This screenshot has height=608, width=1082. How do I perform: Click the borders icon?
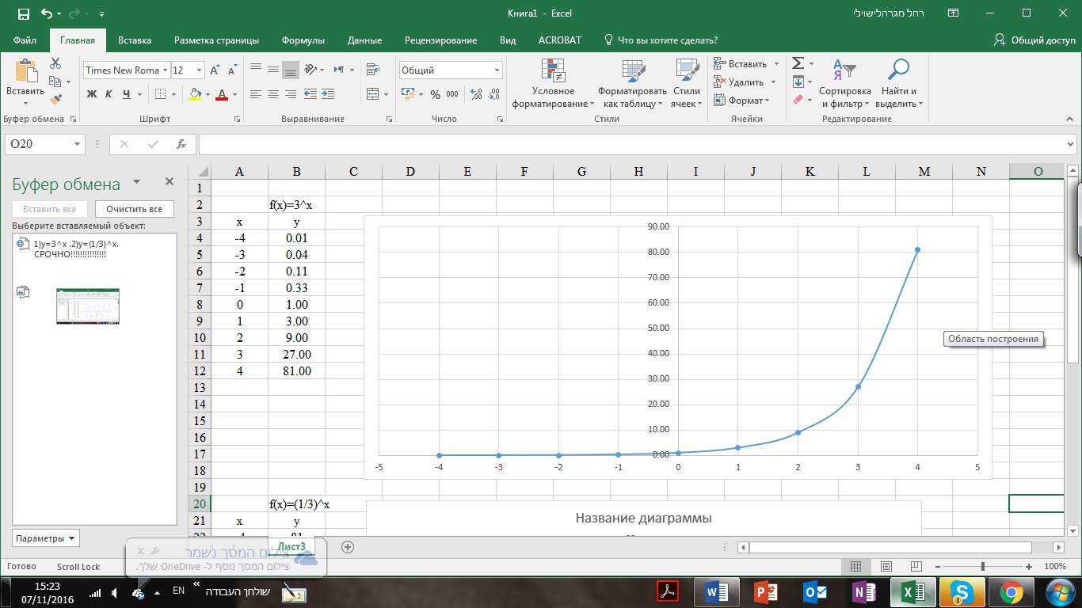pyautogui.click(x=161, y=94)
